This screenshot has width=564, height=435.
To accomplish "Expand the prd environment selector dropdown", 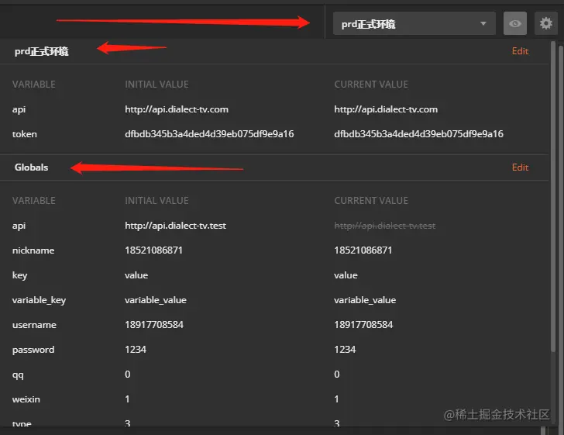I will [x=414, y=23].
